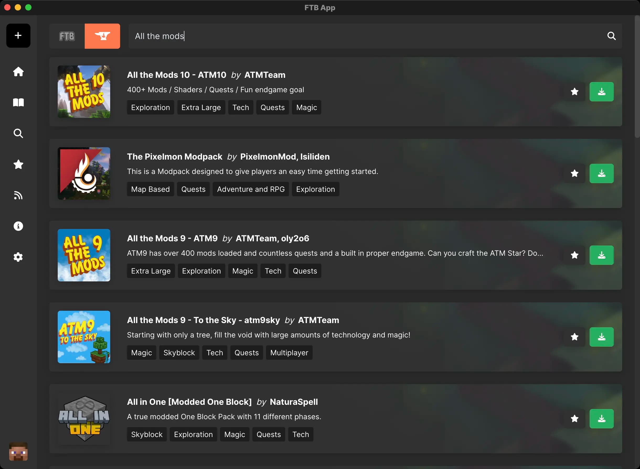Open the Settings gear in the sidebar
This screenshot has width=640, height=469.
pyautogui.click(x=18, y=257)
